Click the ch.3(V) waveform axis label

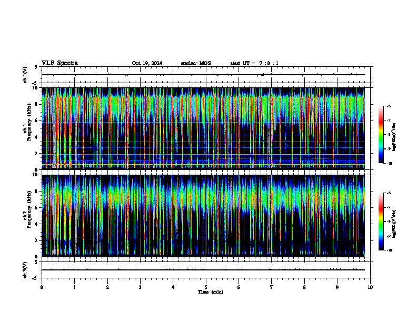click(x=25, y=270)
